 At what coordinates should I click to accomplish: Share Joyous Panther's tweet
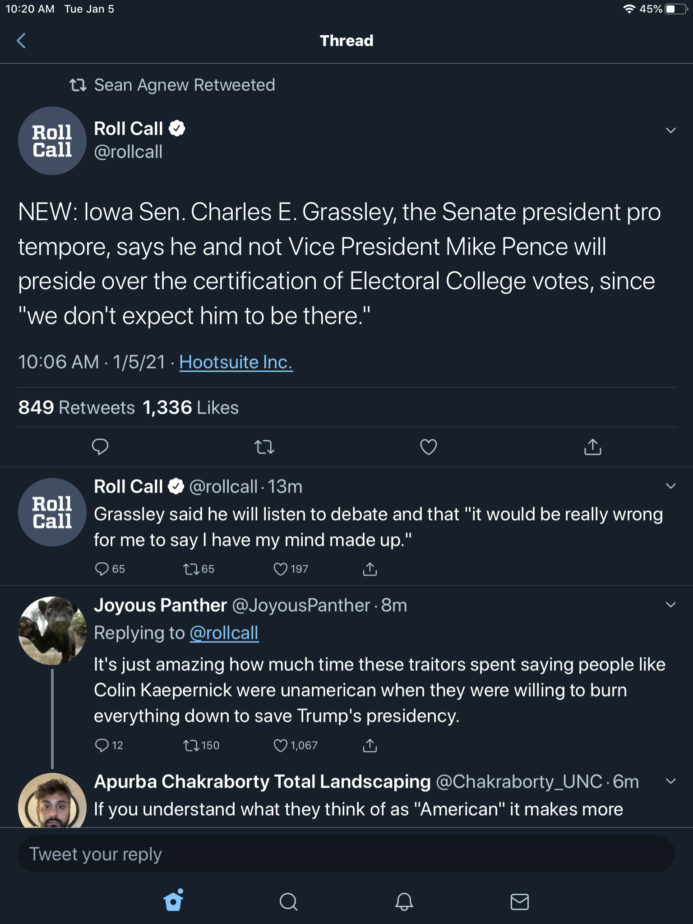[370, 745]
